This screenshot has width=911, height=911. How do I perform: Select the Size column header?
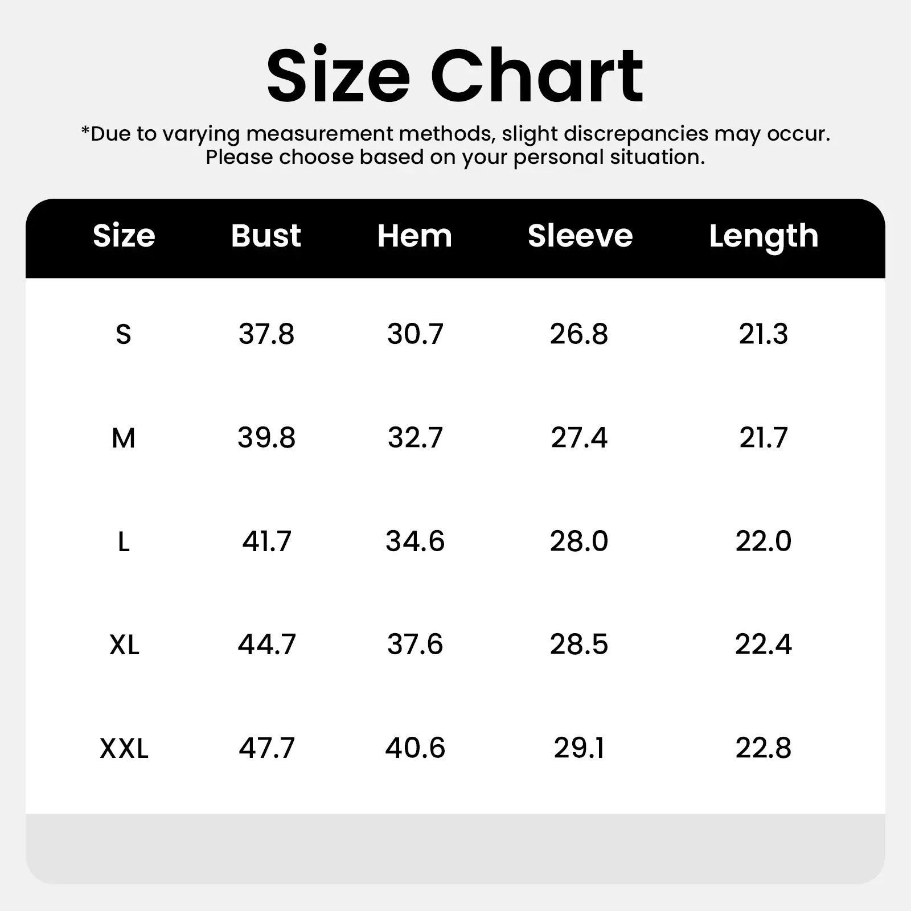tap(124, 236)
